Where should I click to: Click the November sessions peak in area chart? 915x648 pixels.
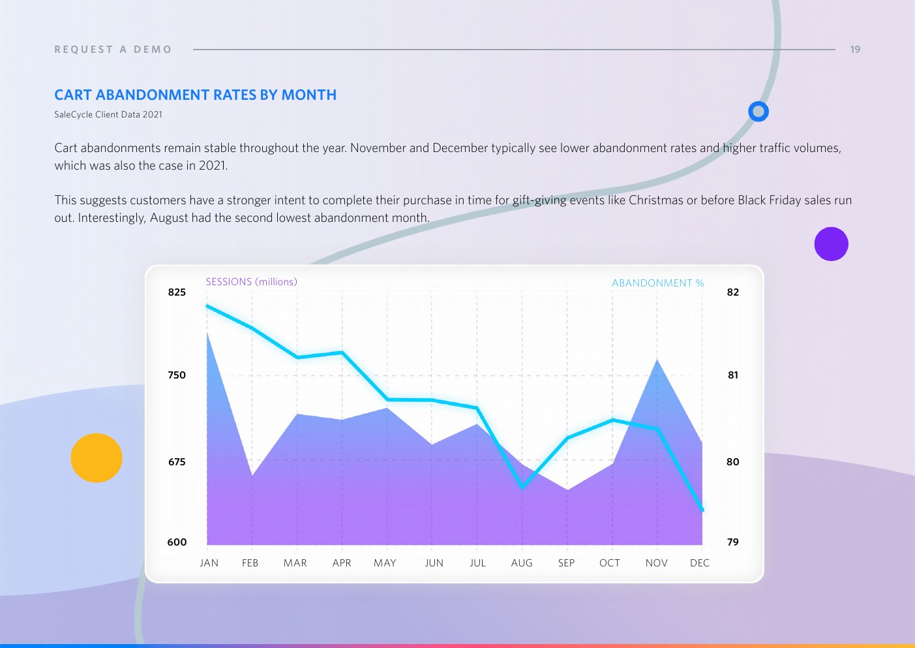click(x=657, y=360)
